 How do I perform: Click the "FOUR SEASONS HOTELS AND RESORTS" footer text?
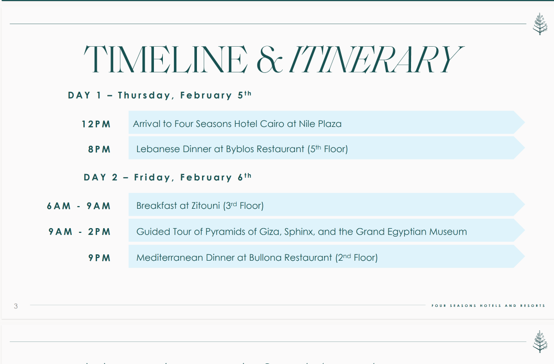point(488,305)
